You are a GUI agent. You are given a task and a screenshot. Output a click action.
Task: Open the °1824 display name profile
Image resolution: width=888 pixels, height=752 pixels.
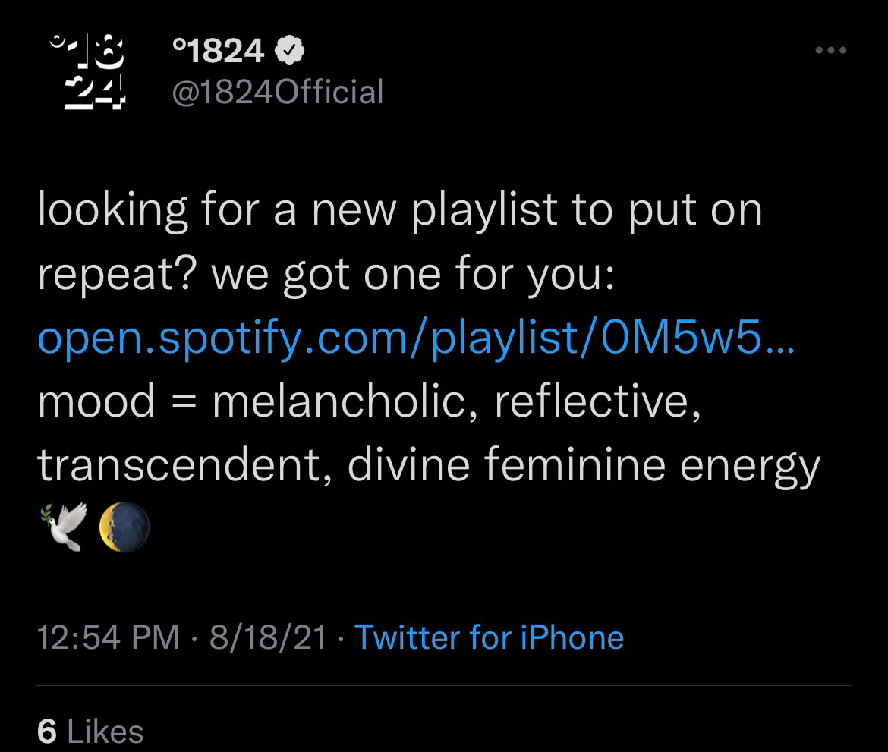pyautogui.click(x=219, y=51)
